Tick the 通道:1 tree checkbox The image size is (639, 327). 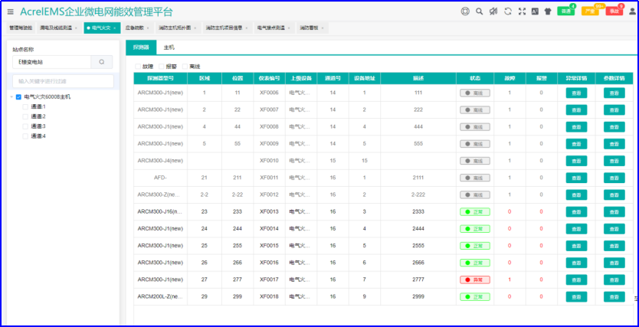pos(25,106)
